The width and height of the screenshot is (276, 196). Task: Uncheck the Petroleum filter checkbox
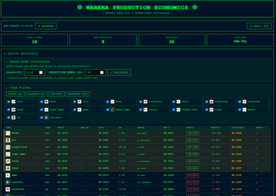[x=207, y=102]
